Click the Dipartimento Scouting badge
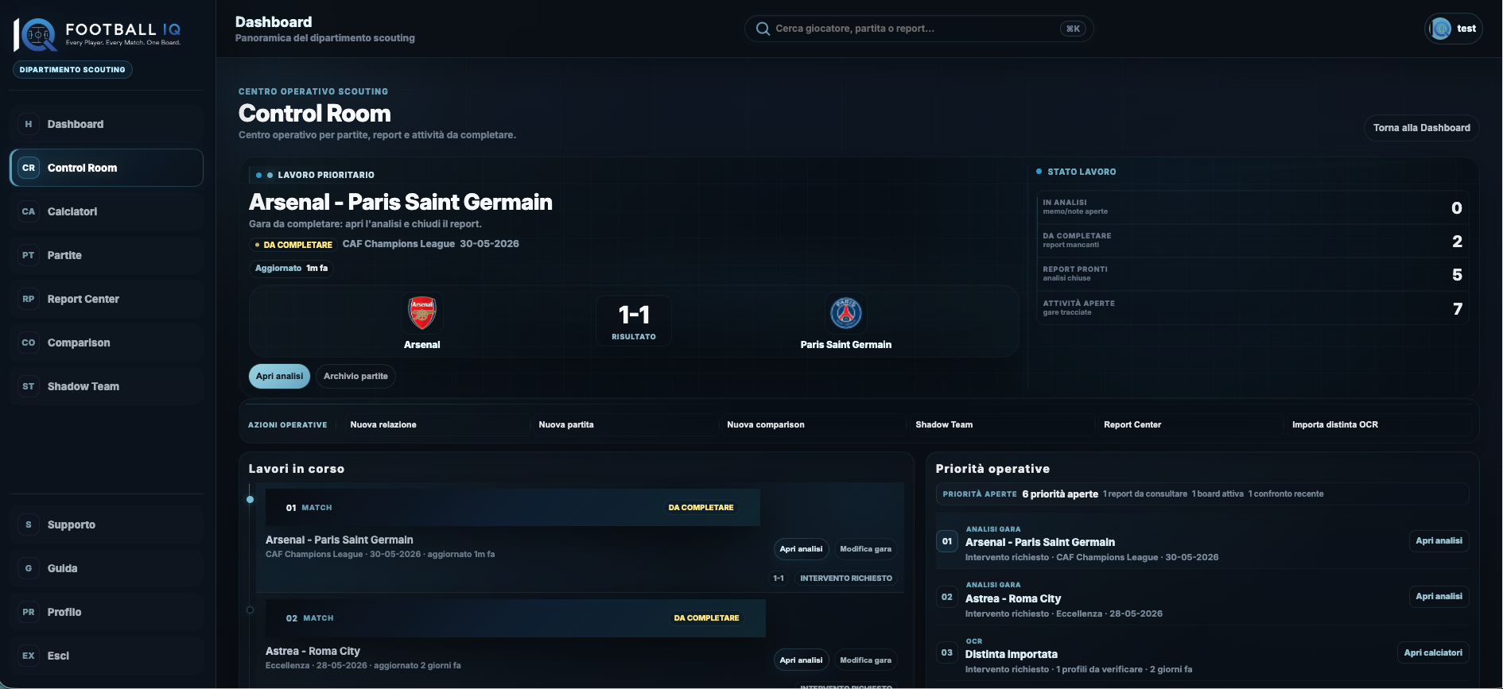 point(72,70)
